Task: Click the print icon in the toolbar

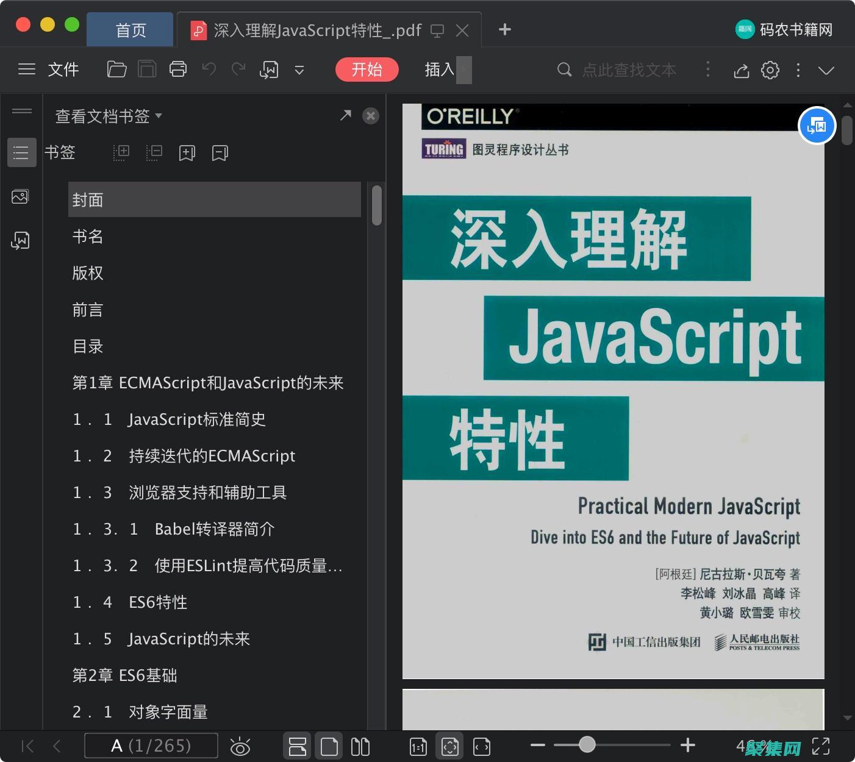Action: pyautogui.click(x=178, y=69)
